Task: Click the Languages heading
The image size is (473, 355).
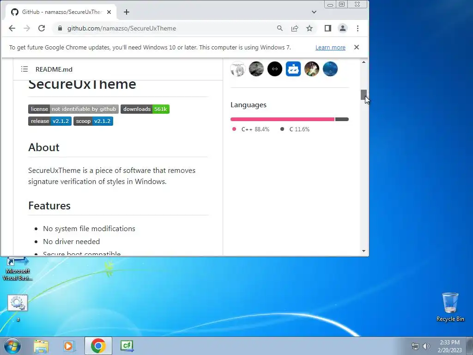Action: click(248, 105)
